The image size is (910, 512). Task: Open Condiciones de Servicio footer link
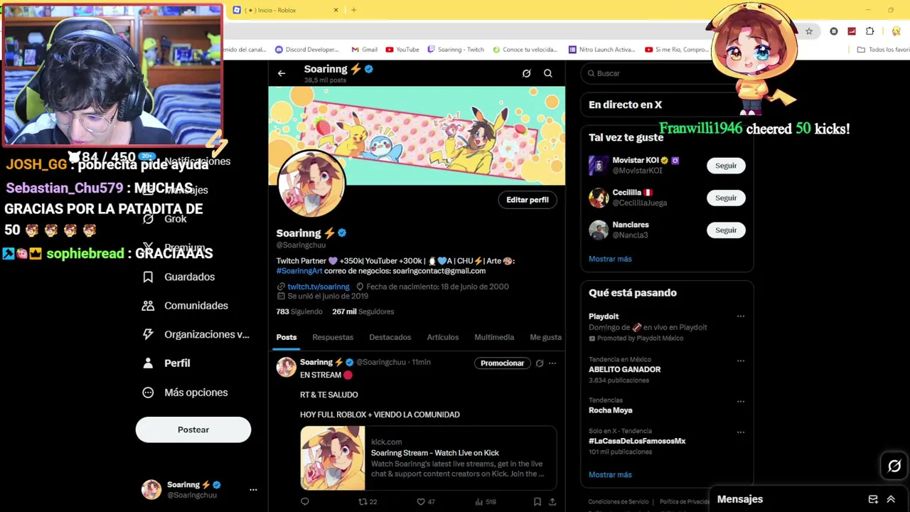(619, 501)
